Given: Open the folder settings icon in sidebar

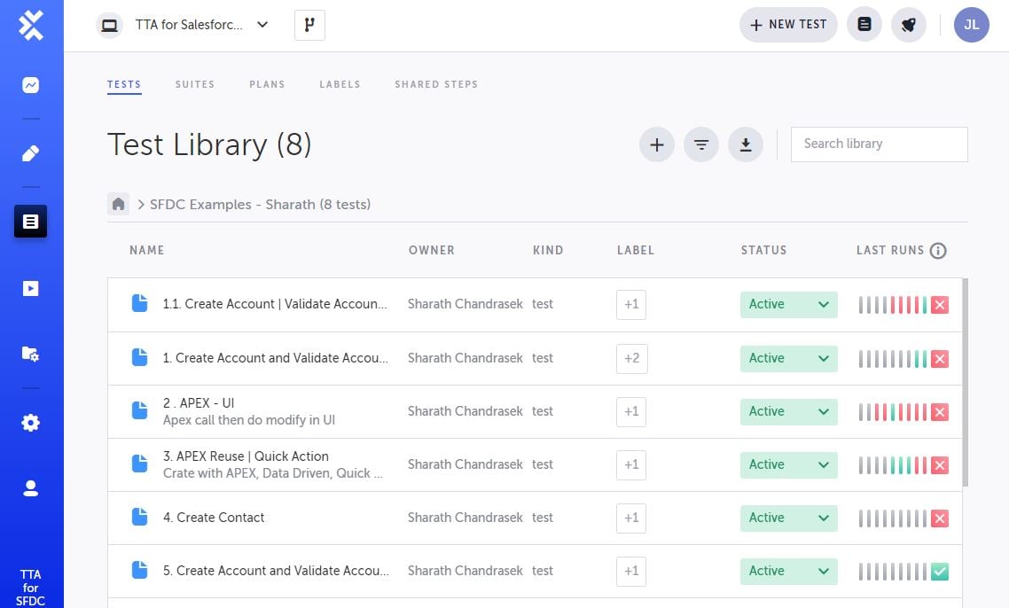Looking at the screenshot, I should click(31, 354).
